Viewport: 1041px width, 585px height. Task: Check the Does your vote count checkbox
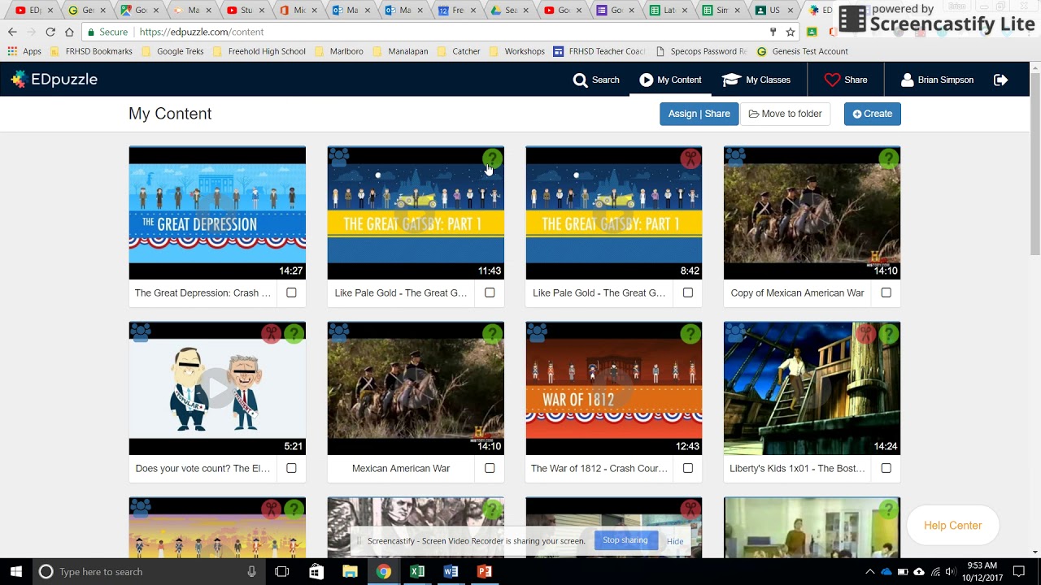coord(291,468)
